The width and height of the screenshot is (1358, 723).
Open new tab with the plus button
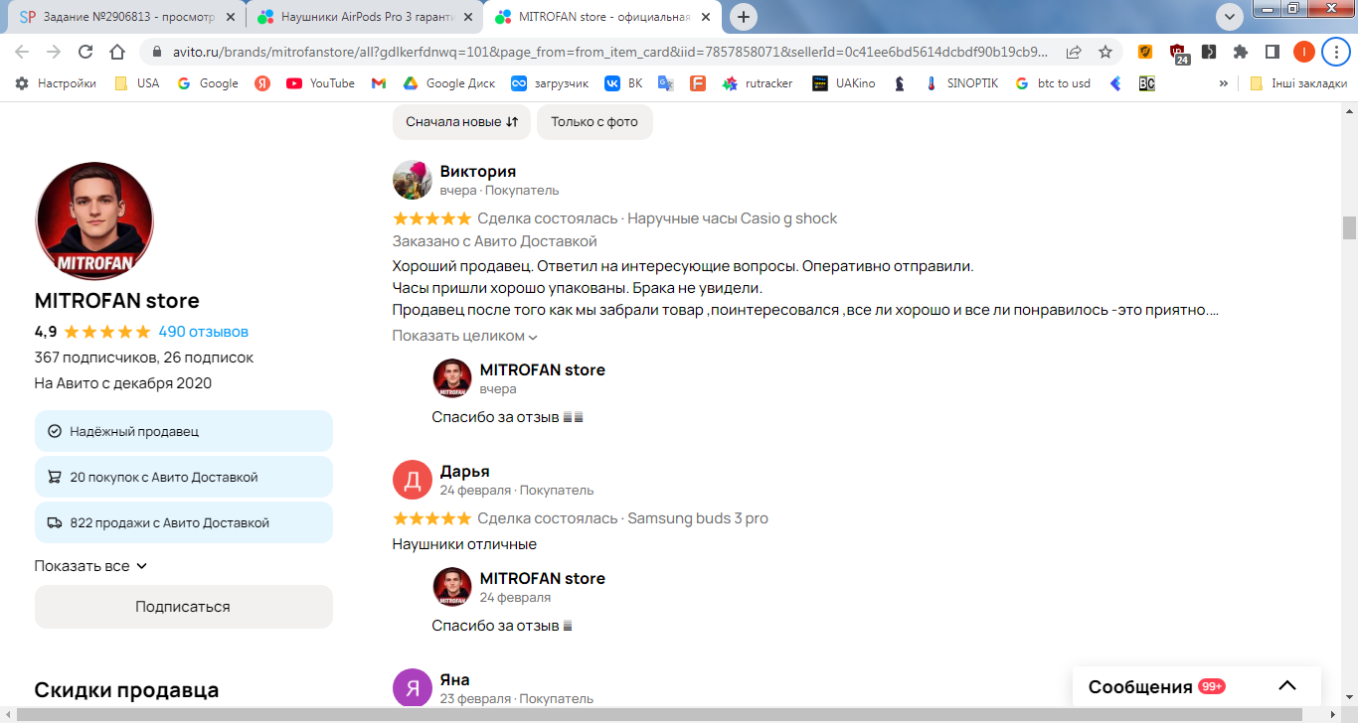[x=743, y=17]
